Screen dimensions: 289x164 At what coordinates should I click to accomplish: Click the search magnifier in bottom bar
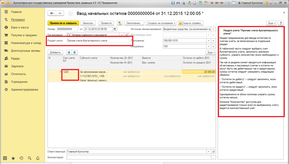click(x=29, y=158)
